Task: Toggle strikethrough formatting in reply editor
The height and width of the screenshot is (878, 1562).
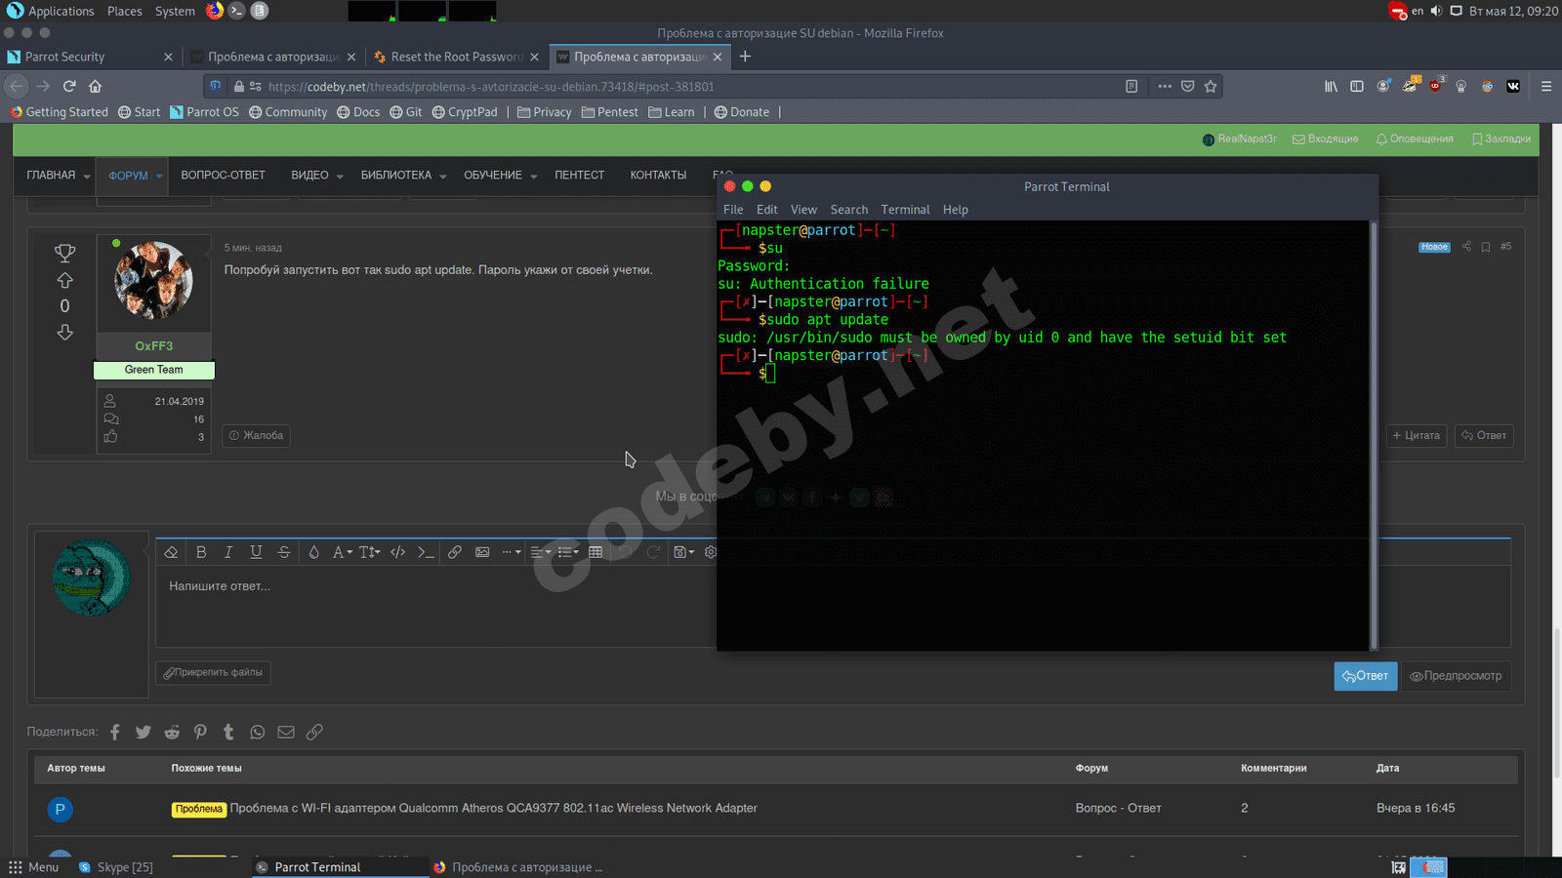Action: tap(284, 552)
